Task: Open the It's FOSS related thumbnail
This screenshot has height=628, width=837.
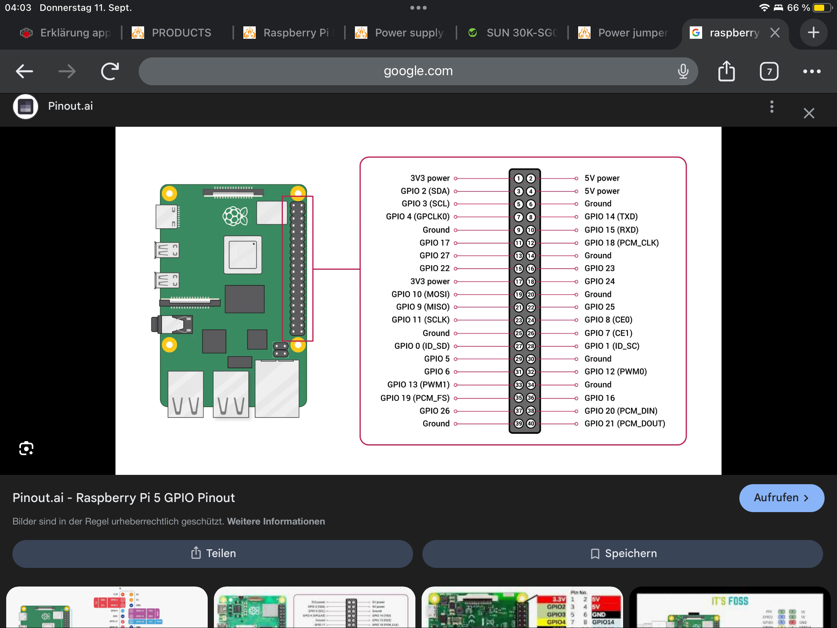Action: [x=730, y=607]
